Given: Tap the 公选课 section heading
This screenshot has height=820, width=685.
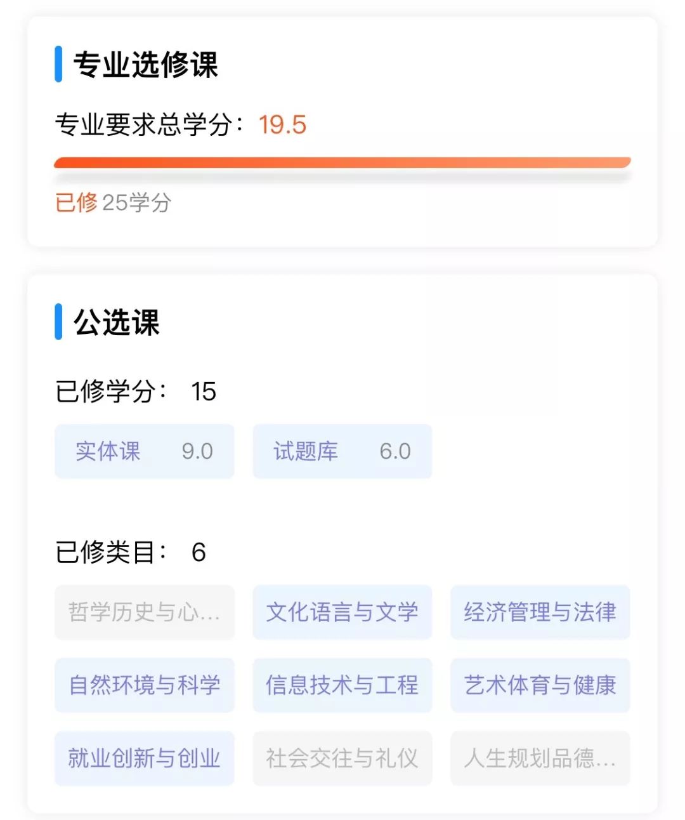Looking at the screenshot, I should tap(117, 322).
